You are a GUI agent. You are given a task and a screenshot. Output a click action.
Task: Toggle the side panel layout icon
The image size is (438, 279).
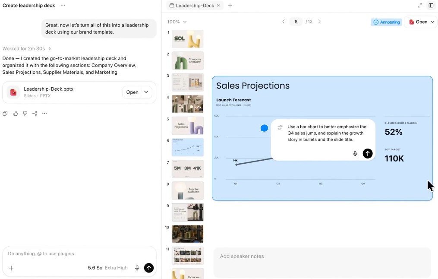pos(431,5)
